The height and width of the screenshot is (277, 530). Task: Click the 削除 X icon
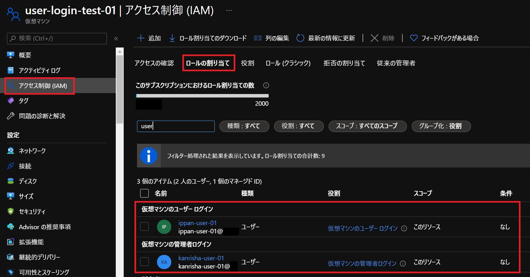click(x=375, y=38)
